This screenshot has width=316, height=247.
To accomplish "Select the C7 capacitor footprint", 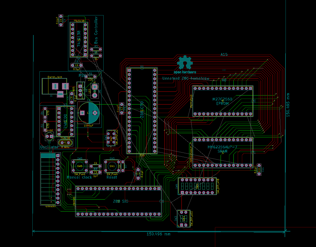I will coord(138,174).
